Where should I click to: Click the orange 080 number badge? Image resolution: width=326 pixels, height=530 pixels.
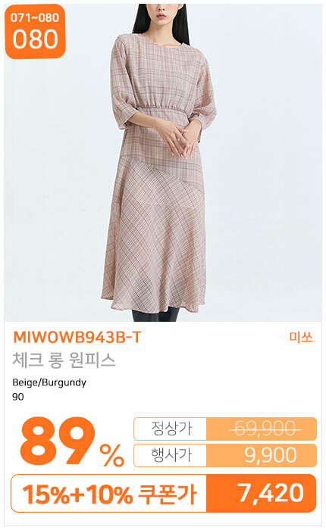[35, 32]
